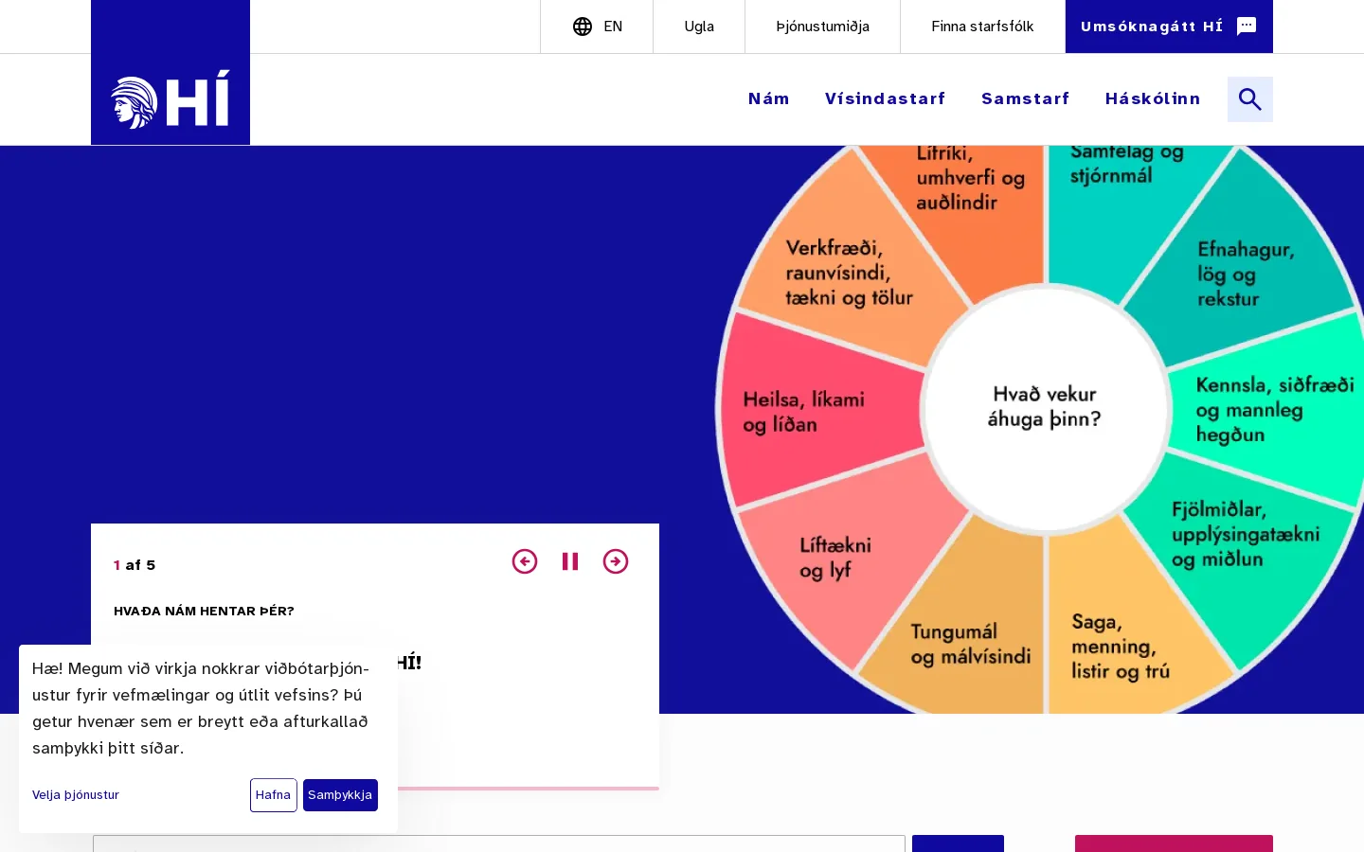Open the site search magnifier icon
The height and width of the screenshot is (852, 1364).
pos(1250,99)
